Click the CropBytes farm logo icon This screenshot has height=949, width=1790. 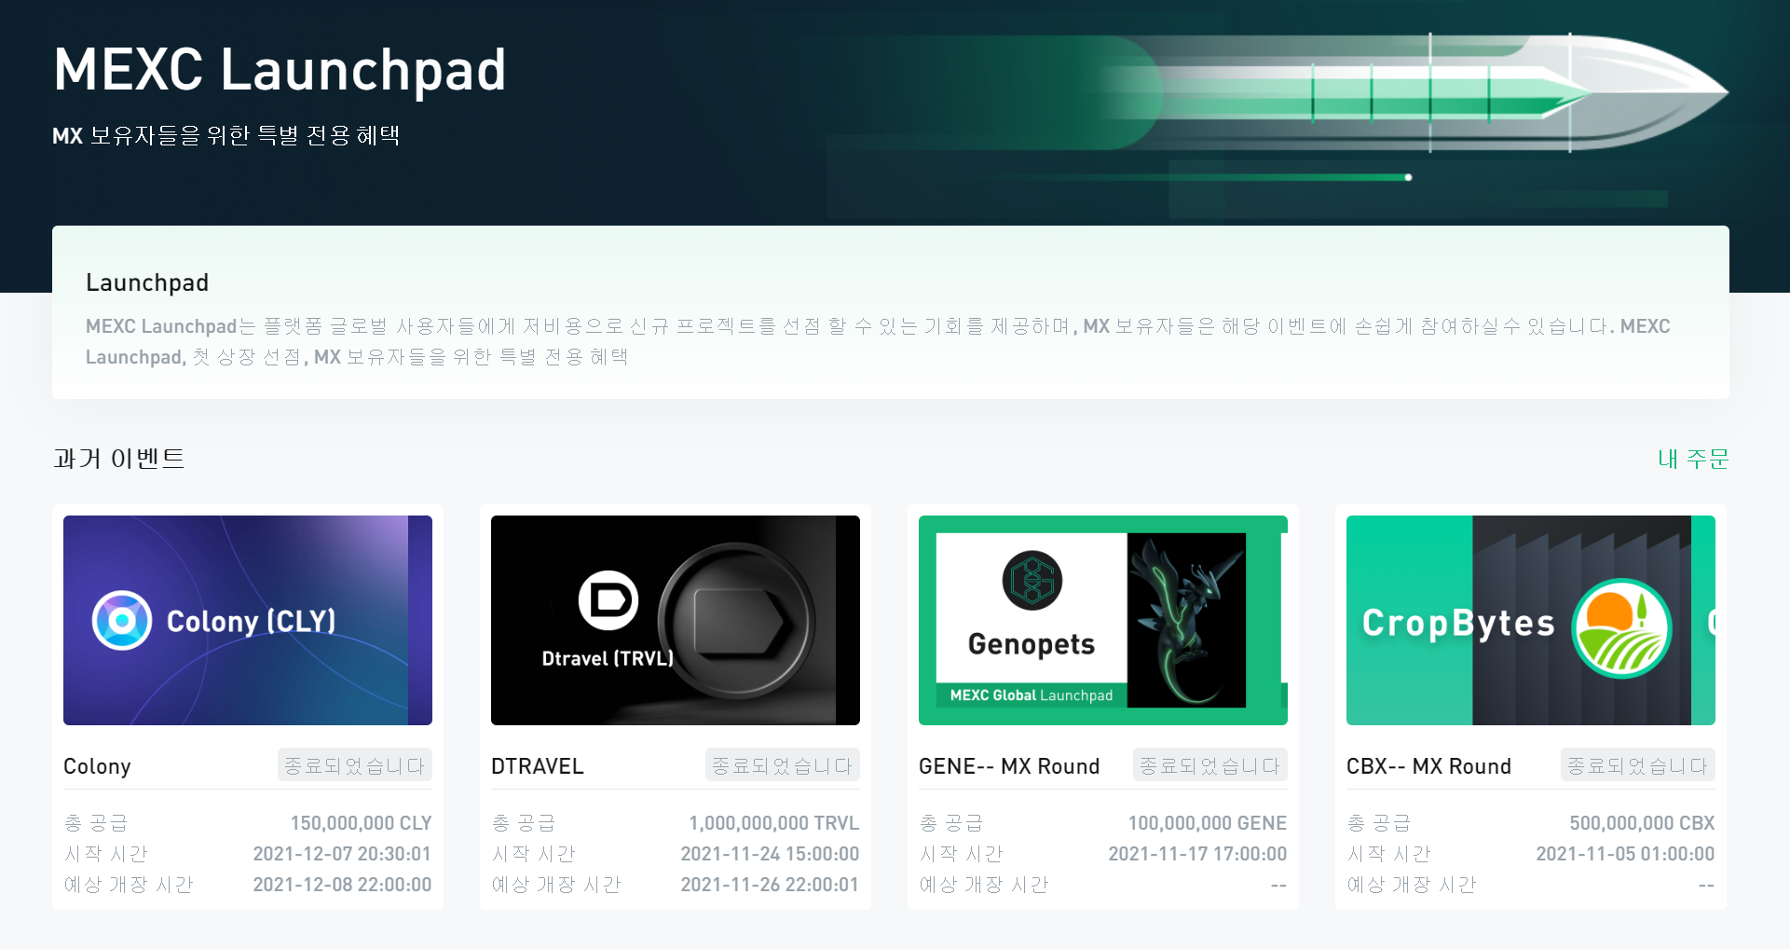1621,628
